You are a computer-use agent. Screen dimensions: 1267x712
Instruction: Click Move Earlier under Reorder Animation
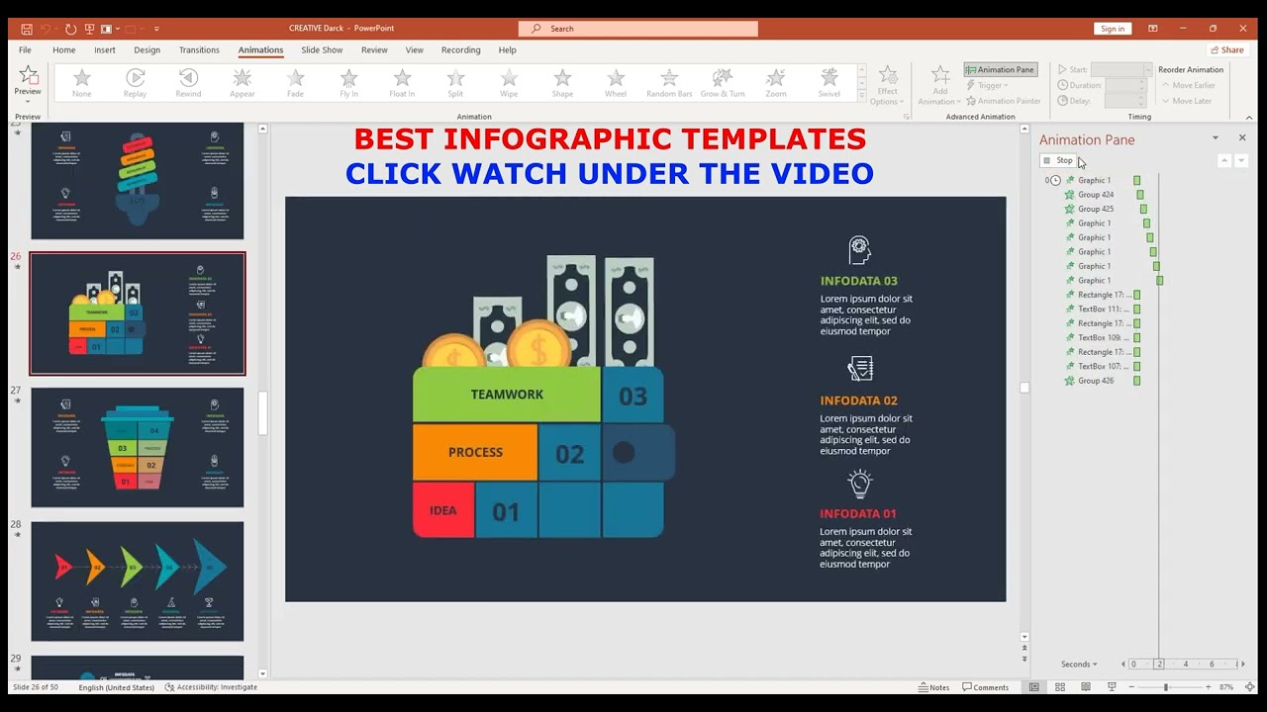[x=1189, y=85]
